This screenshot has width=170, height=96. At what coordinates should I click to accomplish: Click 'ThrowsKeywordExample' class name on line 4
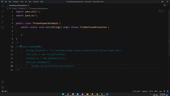click(x=45, y=23)
